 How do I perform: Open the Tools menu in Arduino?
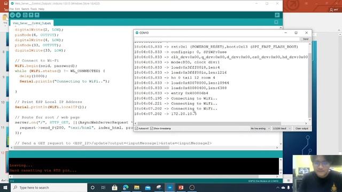coord(34,9)
